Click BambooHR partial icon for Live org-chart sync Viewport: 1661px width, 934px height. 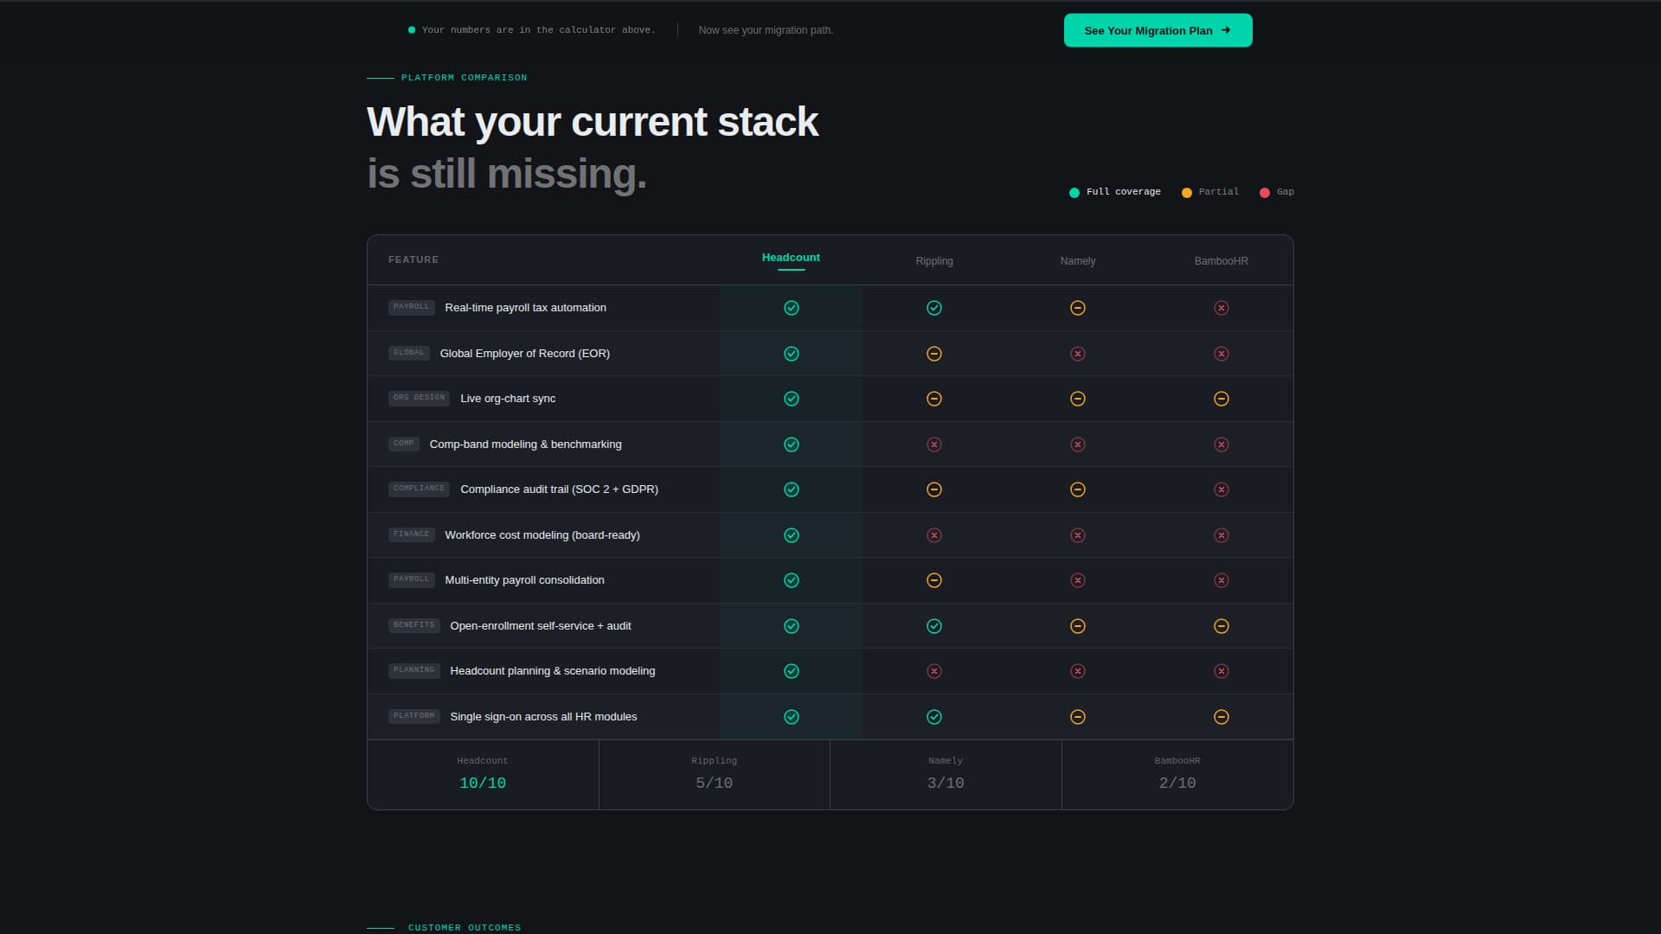pos(1222,399)
